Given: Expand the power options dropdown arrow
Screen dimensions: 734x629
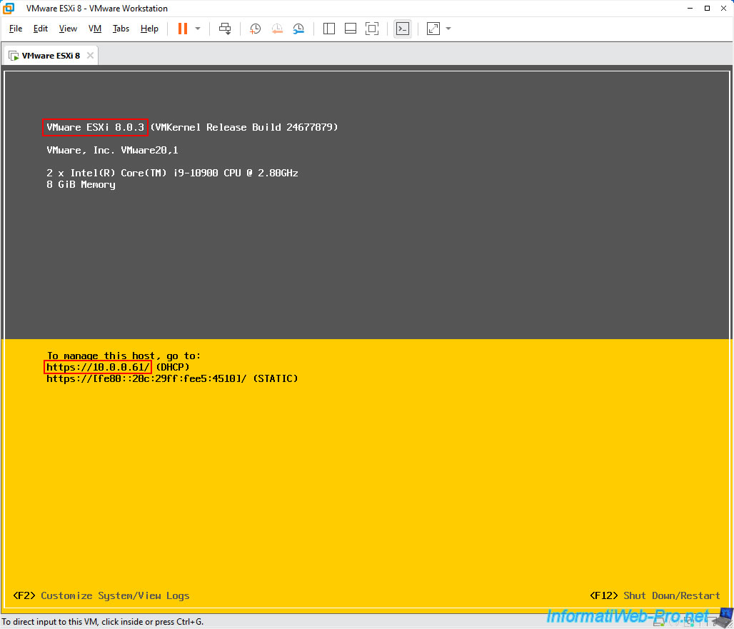Looking at the screenshot, I should coord(198,29).
